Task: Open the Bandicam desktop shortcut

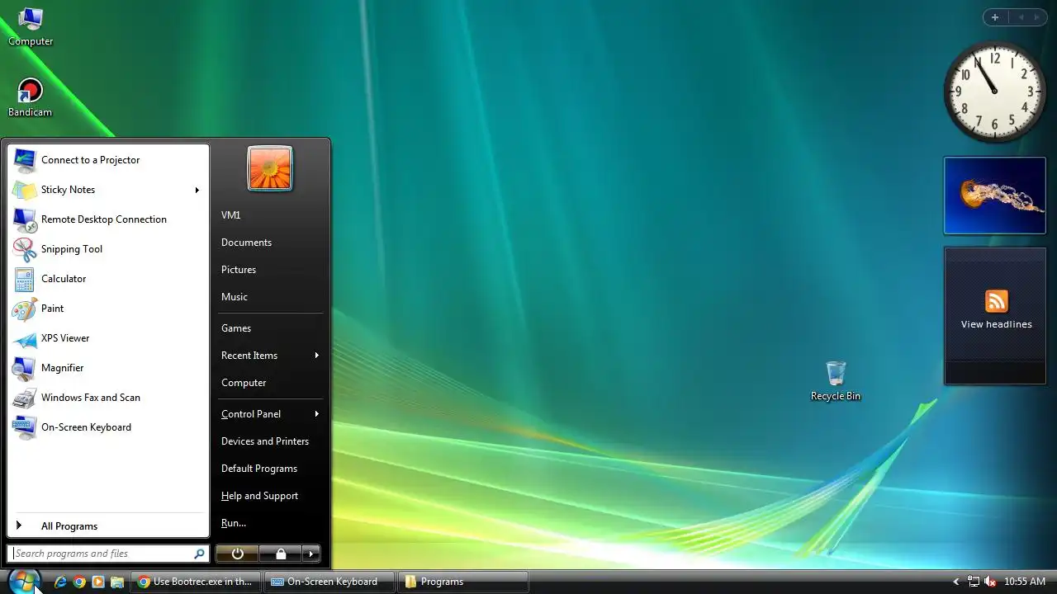Action: tap(31, 97)
